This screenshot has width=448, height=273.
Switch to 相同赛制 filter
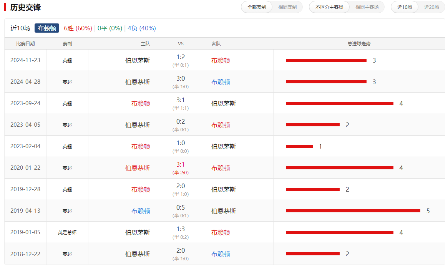(x=287, y=7)
